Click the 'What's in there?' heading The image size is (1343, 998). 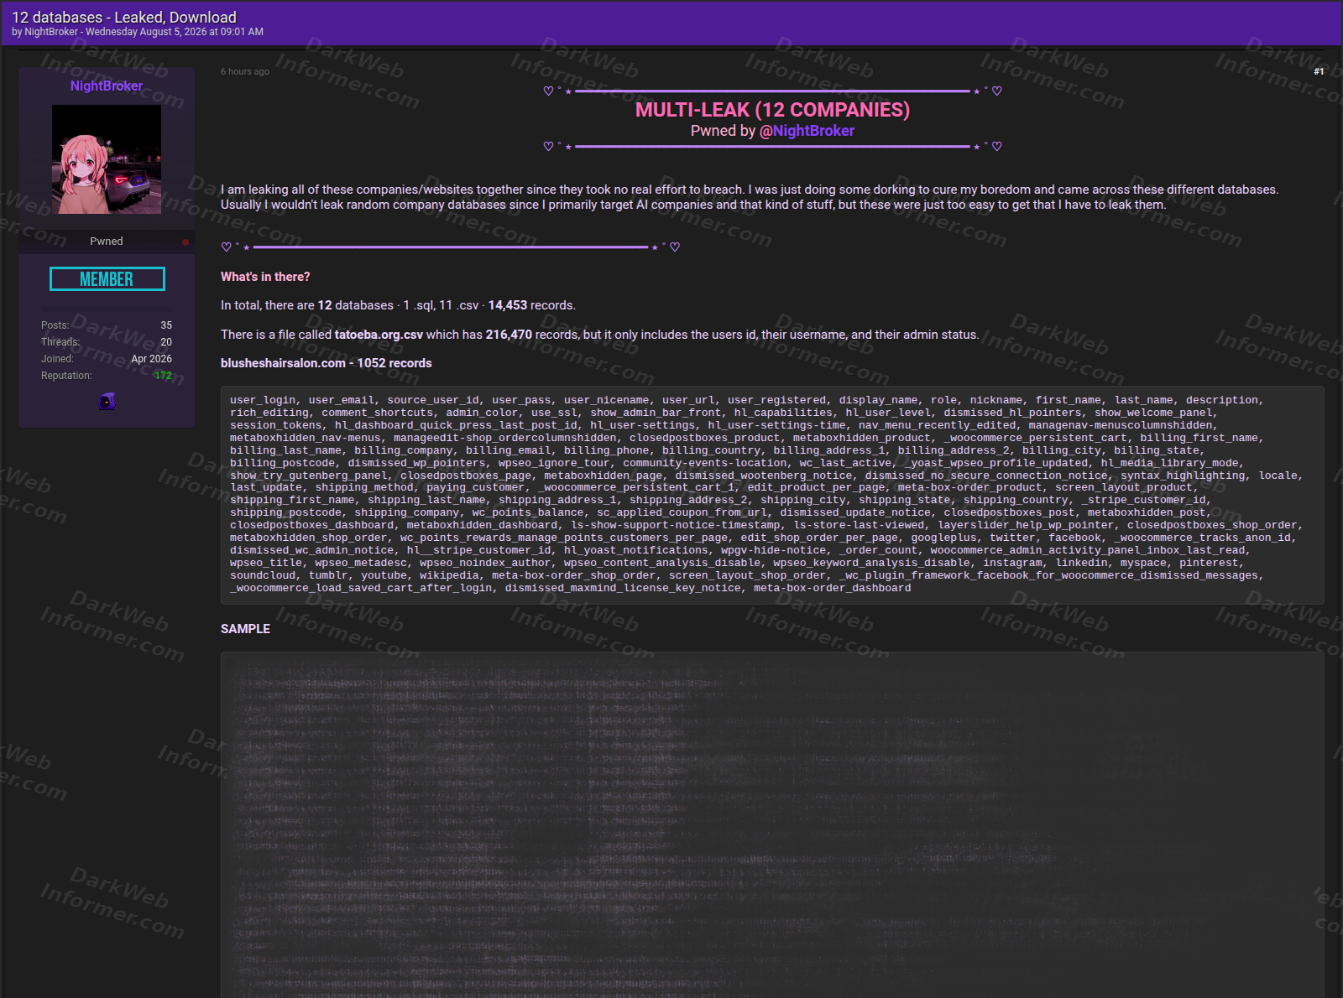point(265,277)
